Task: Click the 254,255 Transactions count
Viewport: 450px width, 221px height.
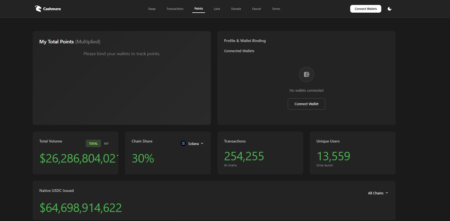Action: [x=244, y=156]
